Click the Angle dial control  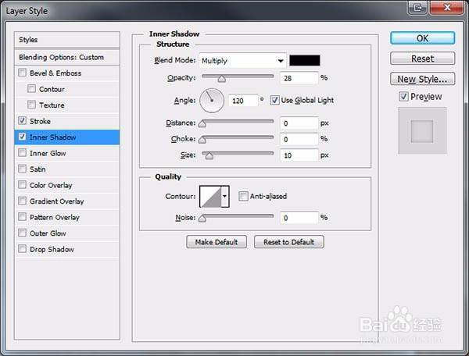click(212, 101)
